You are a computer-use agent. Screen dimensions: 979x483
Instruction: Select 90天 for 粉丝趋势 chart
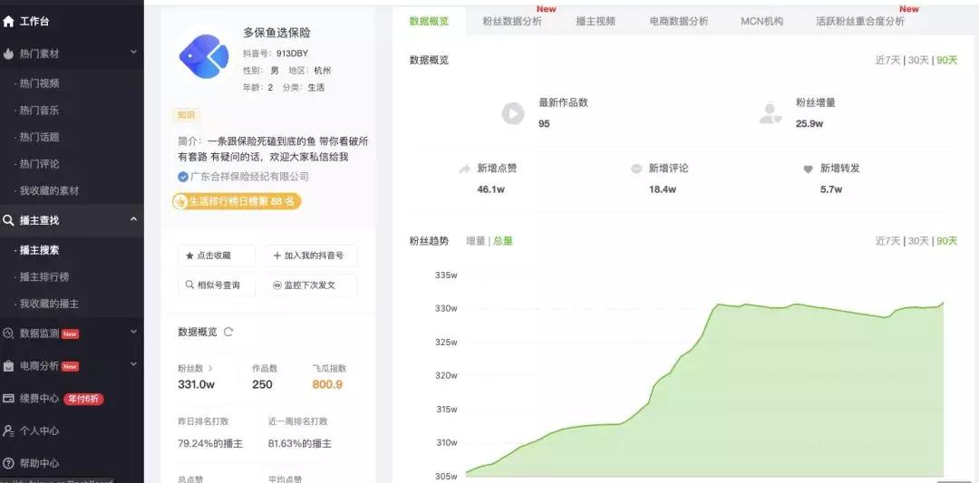click(x=946, y=241)
